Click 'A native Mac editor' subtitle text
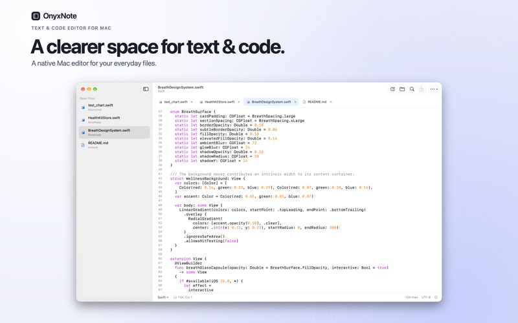Image resolution: width=518 pixels, height=323 pixels. tap(94, 63)
